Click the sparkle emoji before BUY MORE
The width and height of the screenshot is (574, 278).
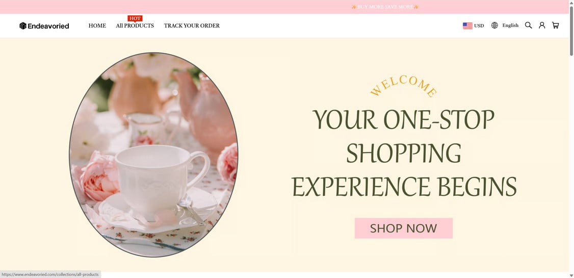point(354,7)
